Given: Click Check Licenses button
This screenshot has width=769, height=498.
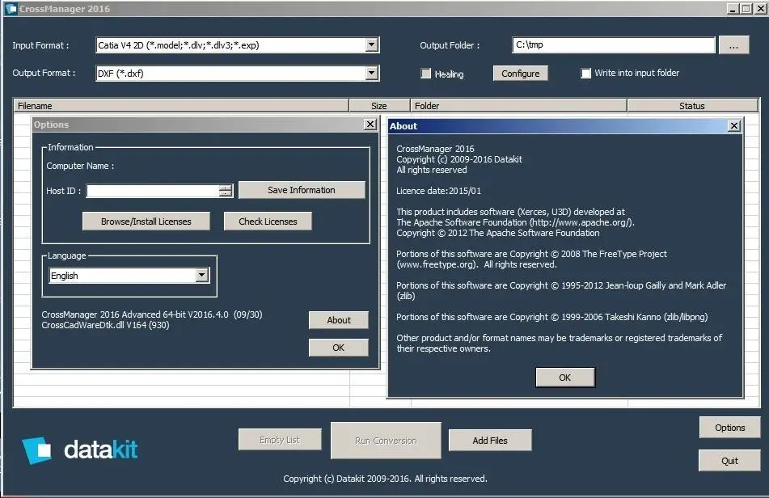Looking at the screenshot, I should pyautogui.click(x=268, y=222).
